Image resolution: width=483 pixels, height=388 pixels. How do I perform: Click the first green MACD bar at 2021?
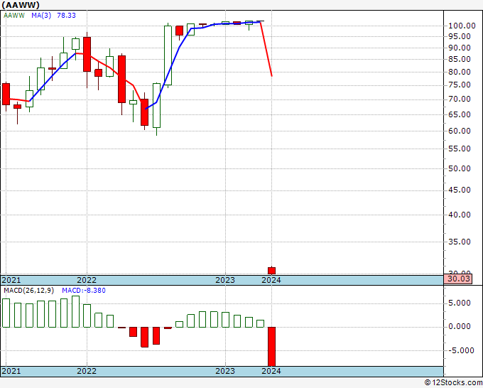(6, 313)
